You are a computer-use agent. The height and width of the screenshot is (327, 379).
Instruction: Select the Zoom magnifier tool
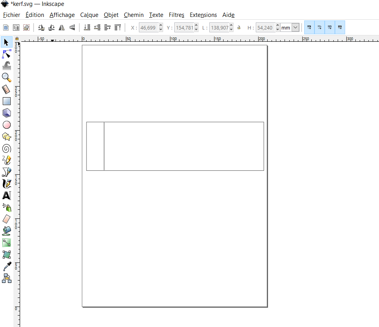click(x=7, y=78)
